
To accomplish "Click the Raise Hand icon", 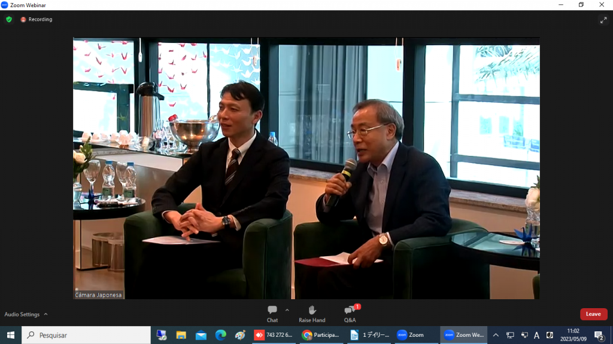I will pyautogui.click(x=312, y=313).
